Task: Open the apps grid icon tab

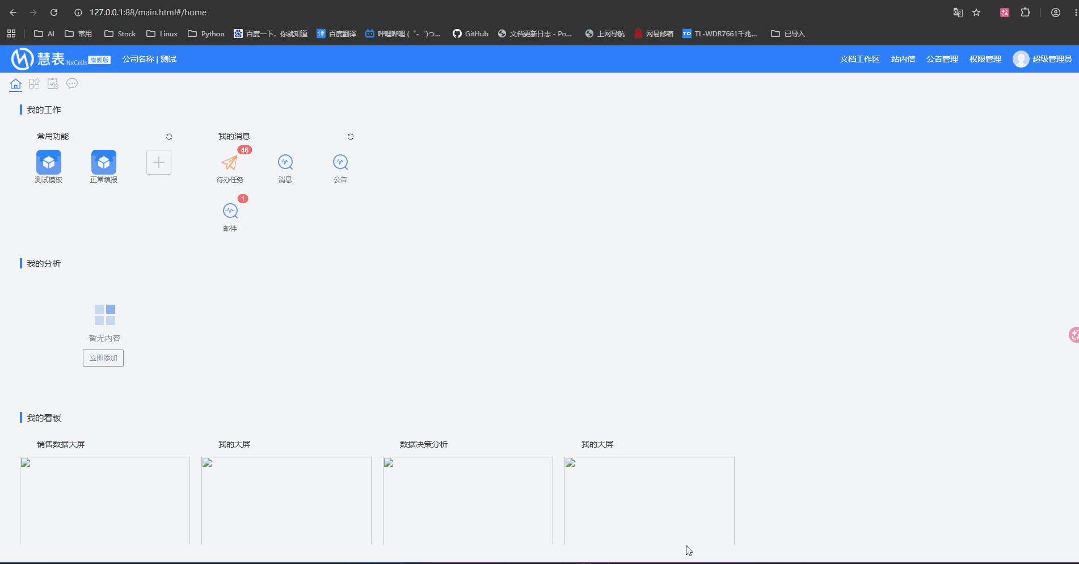Action: pos(35,84)
